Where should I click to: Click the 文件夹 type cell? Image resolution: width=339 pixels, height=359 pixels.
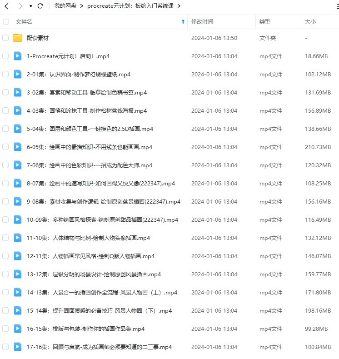click(268, 38)
